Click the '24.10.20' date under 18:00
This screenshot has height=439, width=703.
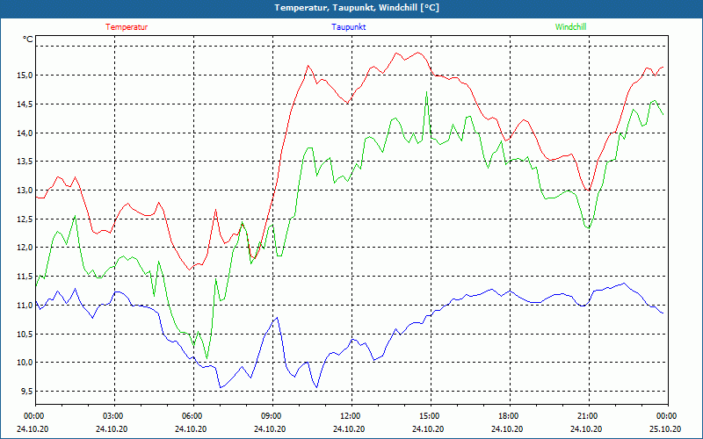(507, 428)
